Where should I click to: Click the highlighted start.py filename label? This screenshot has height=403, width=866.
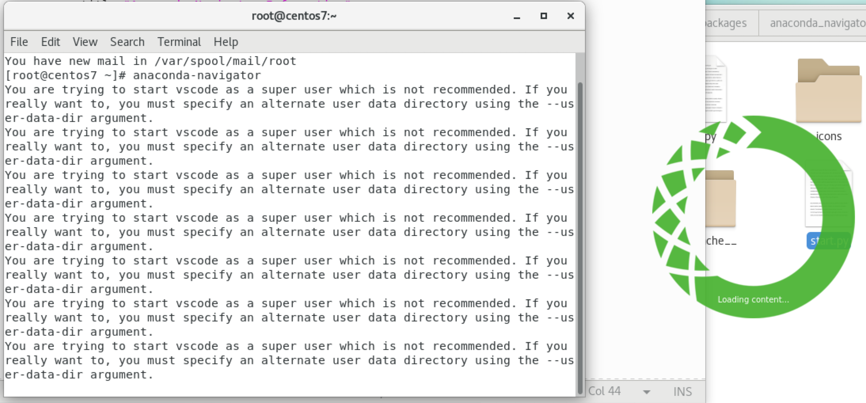coord(828,241)
